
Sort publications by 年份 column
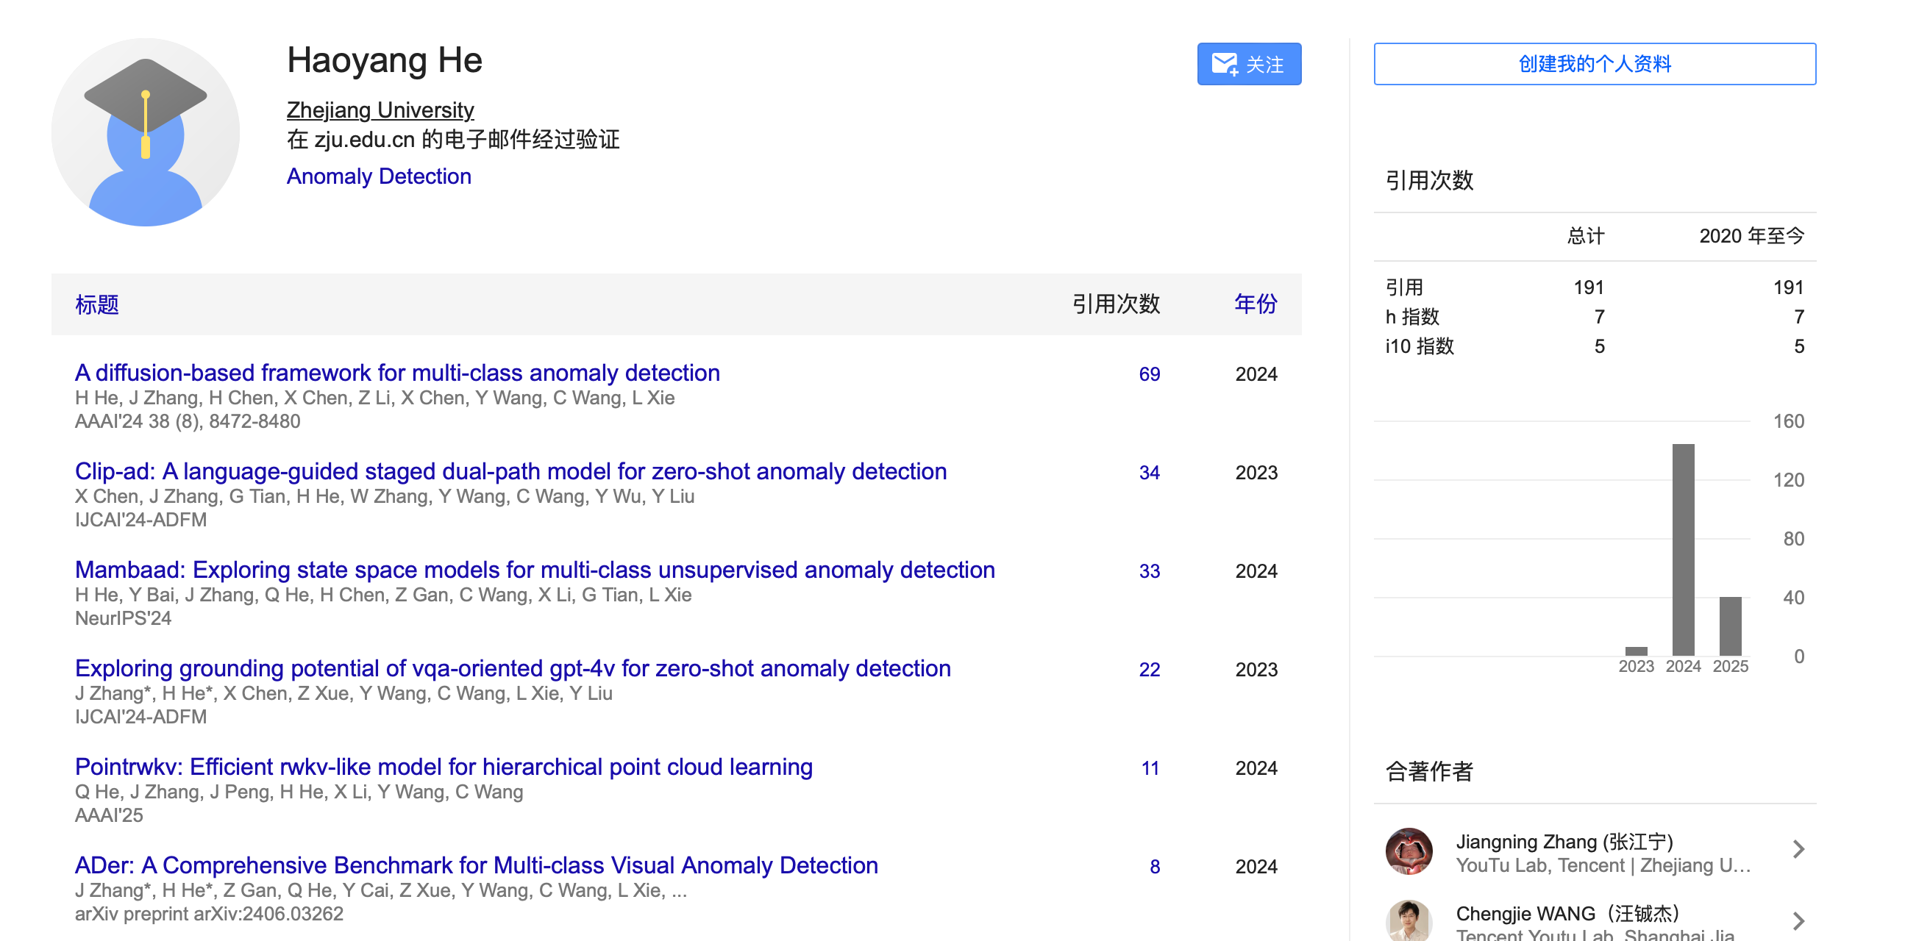tap(1255, 304)
